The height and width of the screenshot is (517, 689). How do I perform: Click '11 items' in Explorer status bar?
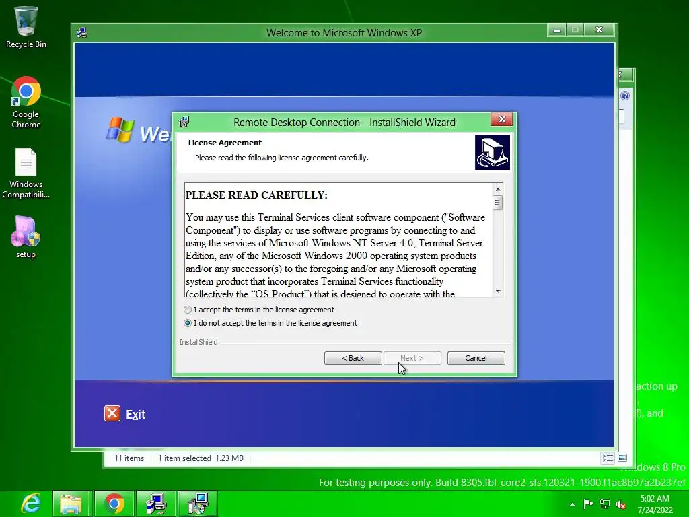coord(129,458)
